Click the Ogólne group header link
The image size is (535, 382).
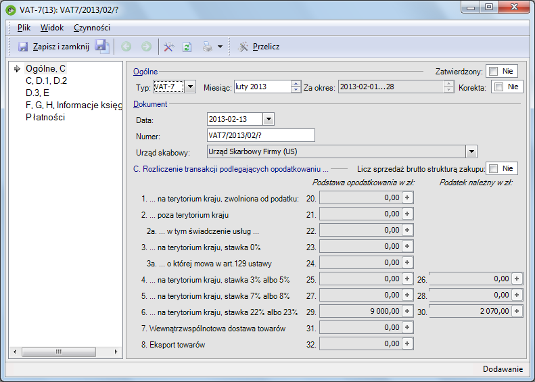click(x=145, y=72)
